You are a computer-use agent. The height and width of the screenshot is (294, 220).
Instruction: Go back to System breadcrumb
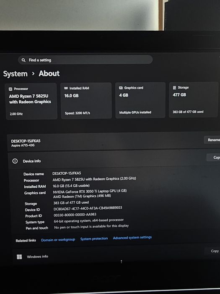click(x=16, y=73)
